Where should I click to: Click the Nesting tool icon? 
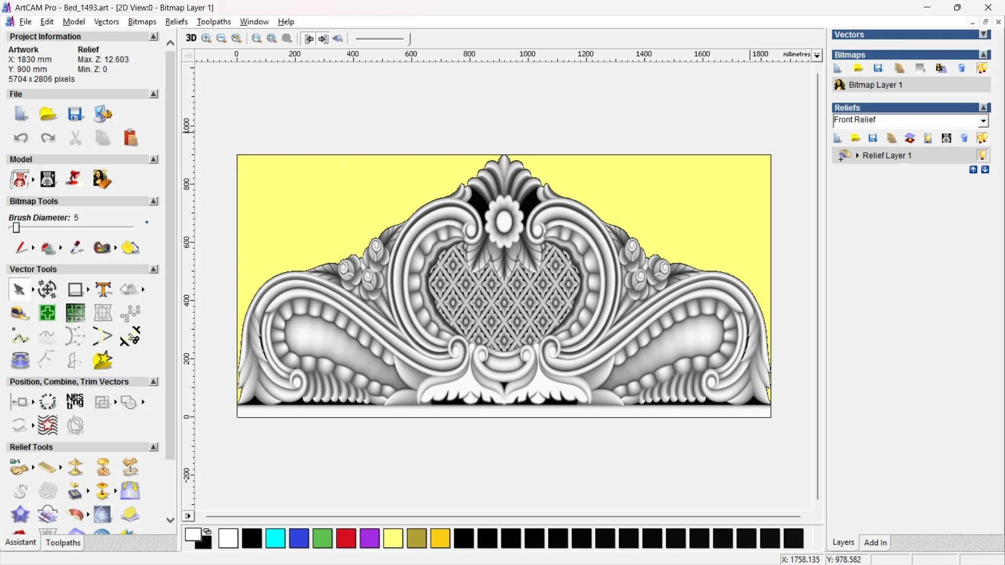click(75, 401)
